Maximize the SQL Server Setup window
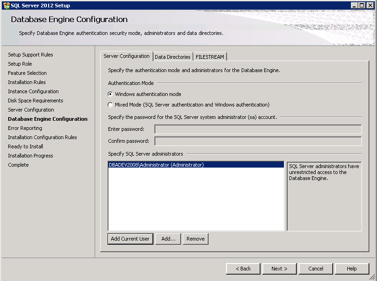This screenshot has height=281, width=379. pyautogui.click(x=362, y=6)
